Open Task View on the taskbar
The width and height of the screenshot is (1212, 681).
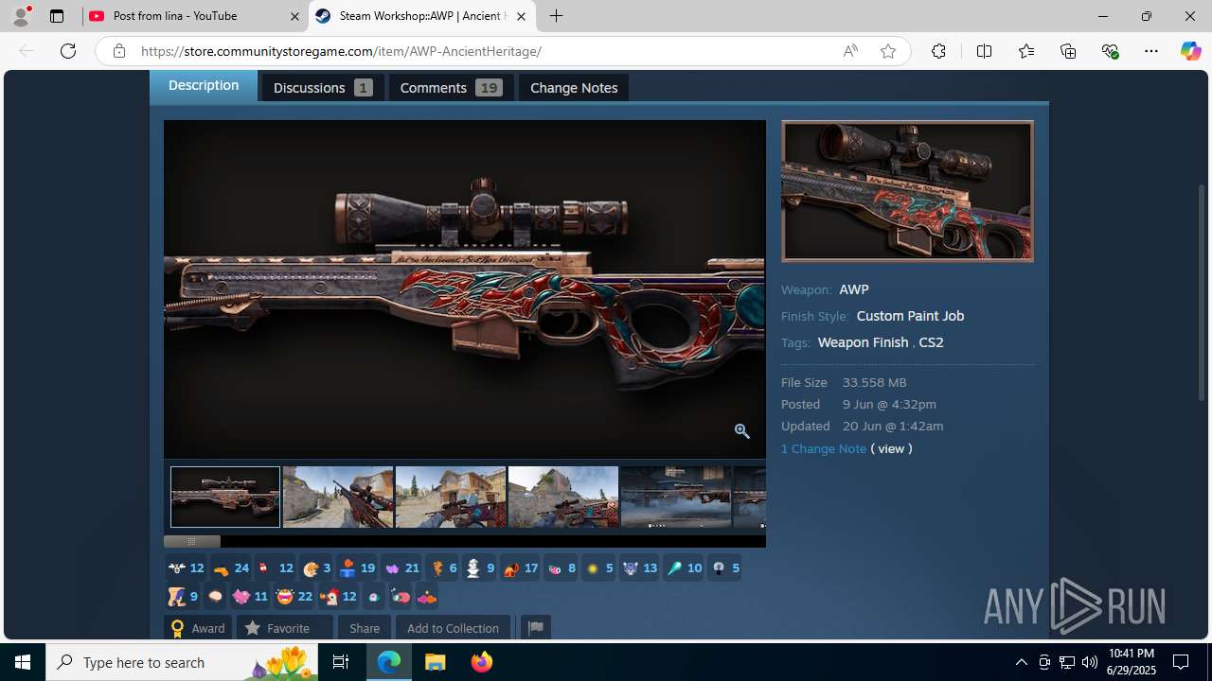coord(341,662)
